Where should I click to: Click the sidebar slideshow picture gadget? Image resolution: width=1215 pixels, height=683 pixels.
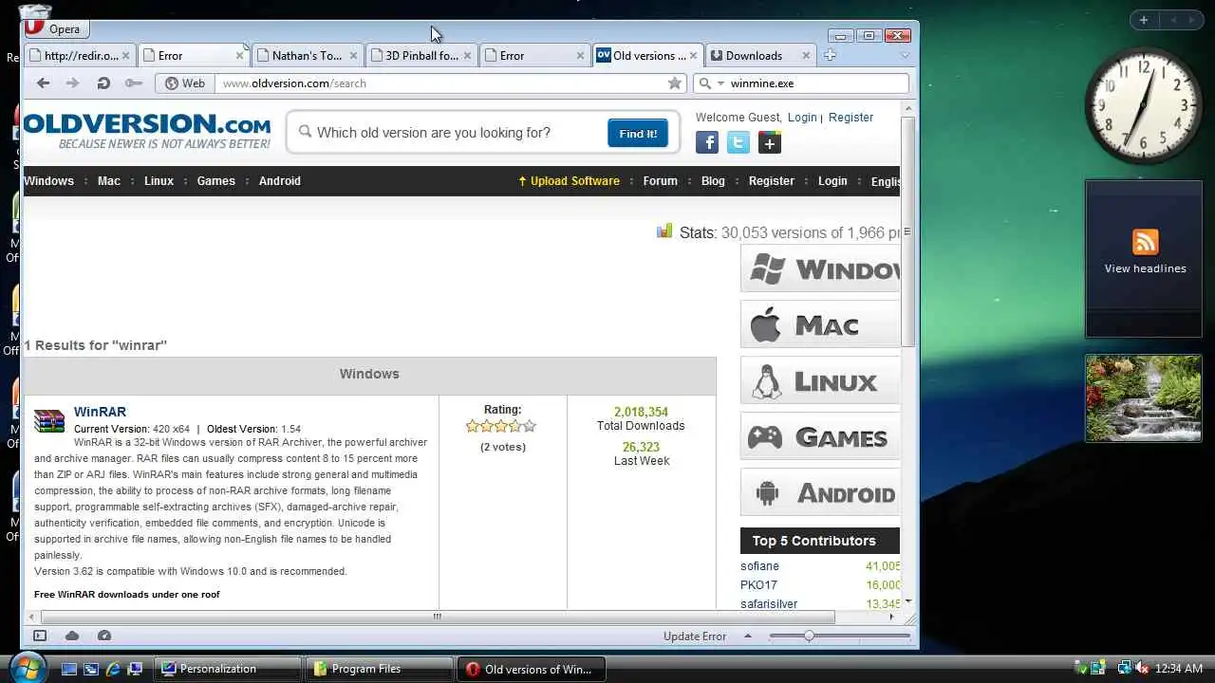pos(1144,398)
